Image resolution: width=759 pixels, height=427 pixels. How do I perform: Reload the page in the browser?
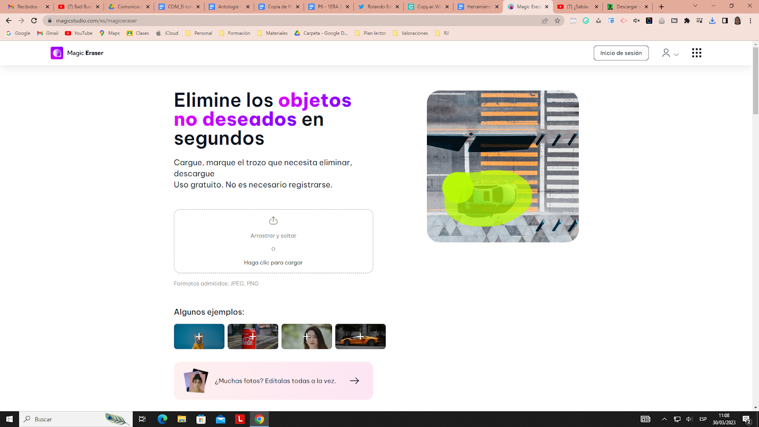click(34, 21)
